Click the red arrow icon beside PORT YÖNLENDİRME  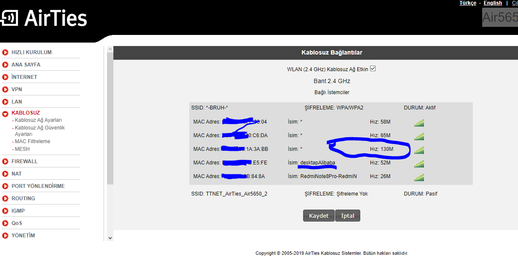coord(6,186)
